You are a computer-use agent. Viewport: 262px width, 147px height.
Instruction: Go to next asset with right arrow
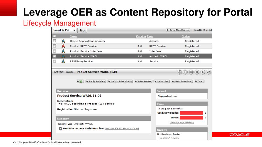pyautogui.click(x=203, y=72)
